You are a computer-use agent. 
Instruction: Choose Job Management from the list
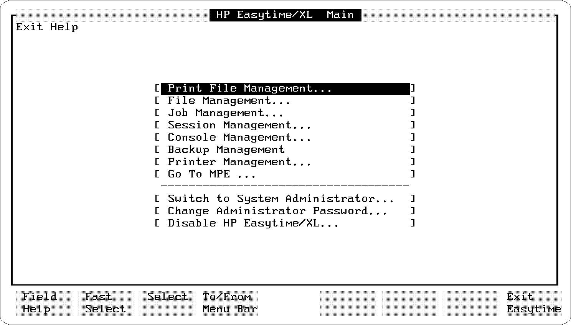click(225, 113)
